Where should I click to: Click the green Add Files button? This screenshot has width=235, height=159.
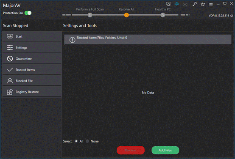(165, 150)
